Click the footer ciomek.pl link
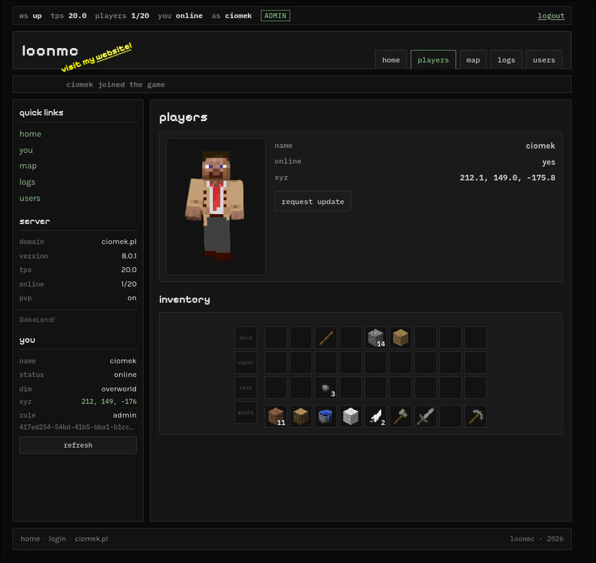Viewport: 596px width, 563px height. [x=91, y=539]
